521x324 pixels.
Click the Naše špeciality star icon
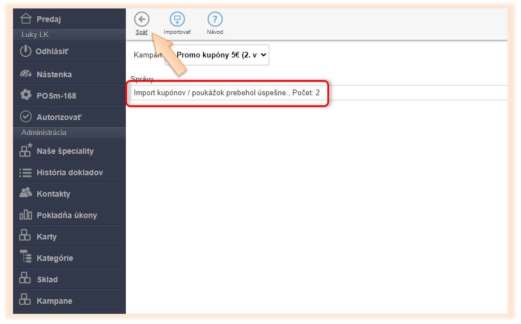pos(25,150)
